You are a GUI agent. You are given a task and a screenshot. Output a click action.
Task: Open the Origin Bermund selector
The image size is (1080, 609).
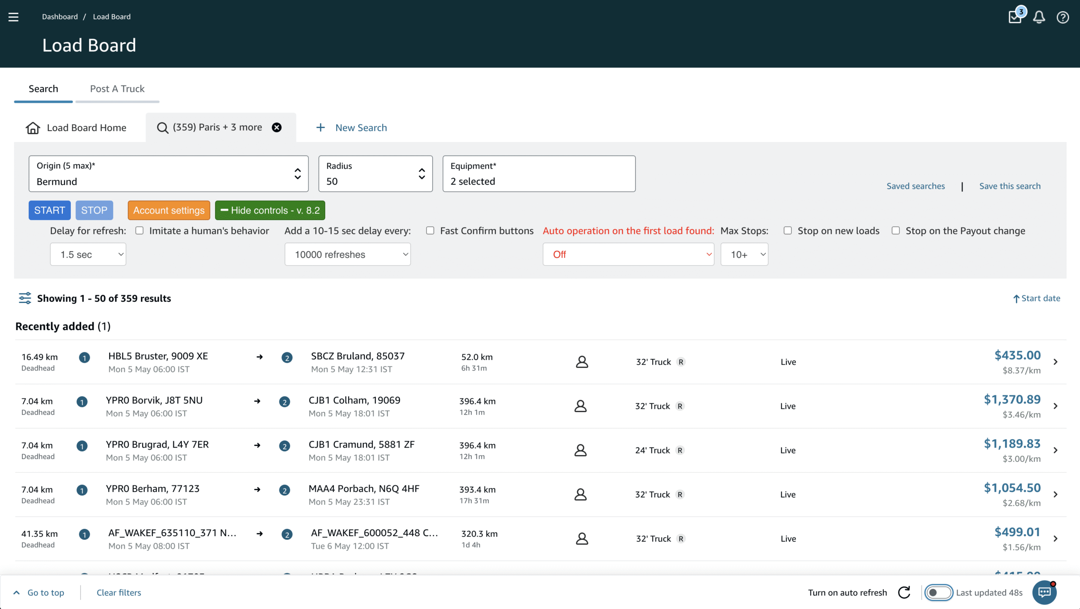(168, 174)
